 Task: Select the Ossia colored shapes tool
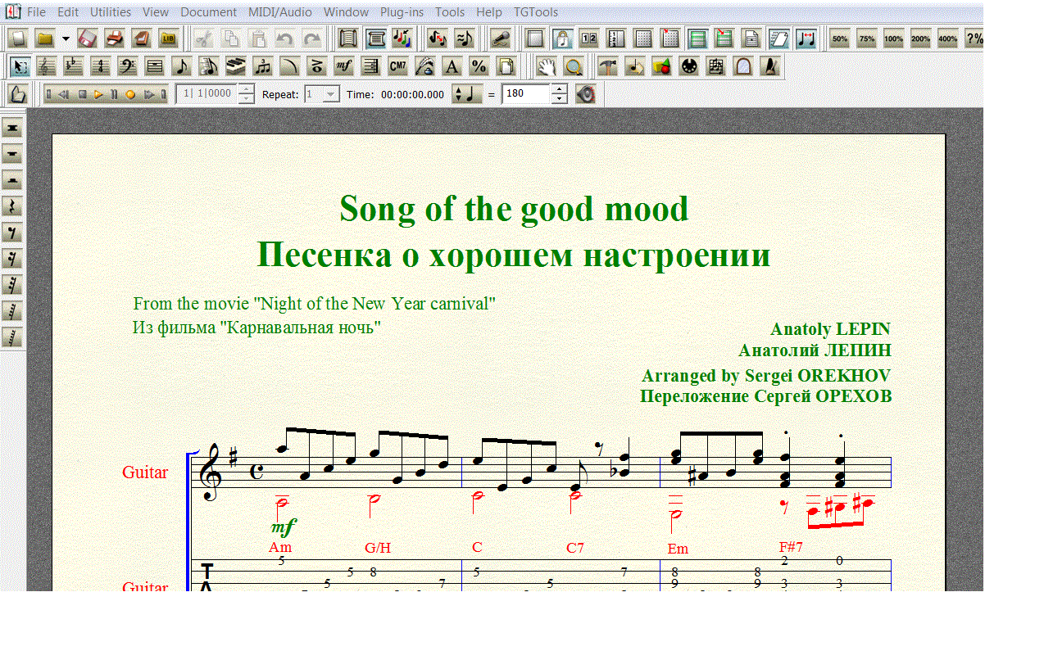pyautogui.click(x=661, y=66)
